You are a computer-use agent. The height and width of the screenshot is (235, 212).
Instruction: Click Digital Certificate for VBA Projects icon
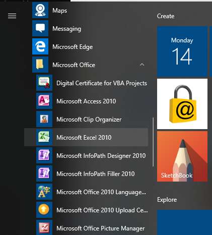pos(44,83)
